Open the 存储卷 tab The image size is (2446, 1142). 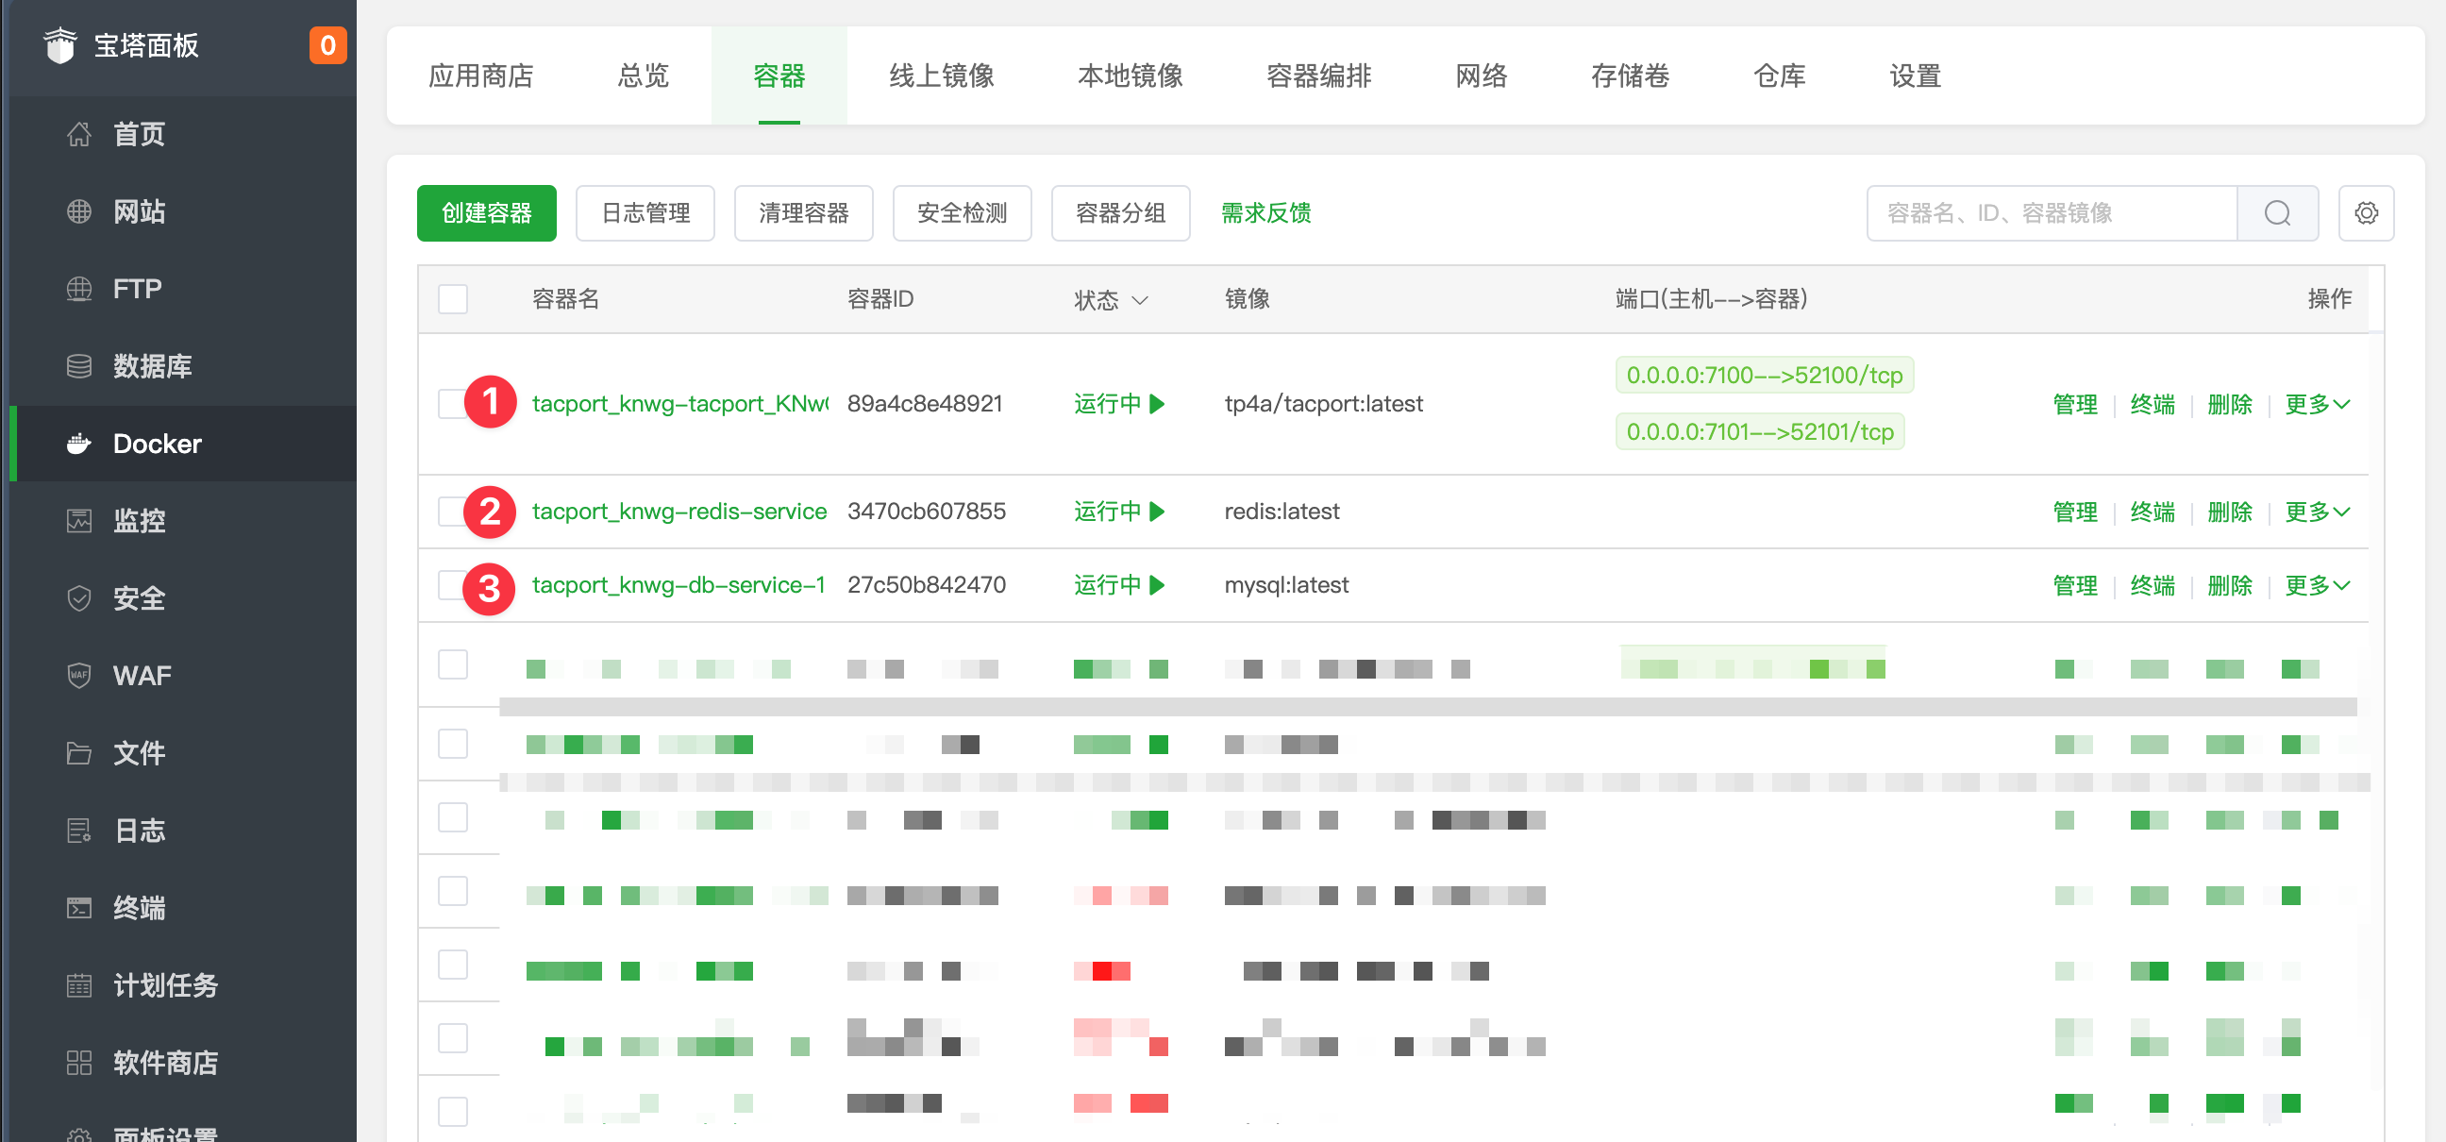[1631, 76]
